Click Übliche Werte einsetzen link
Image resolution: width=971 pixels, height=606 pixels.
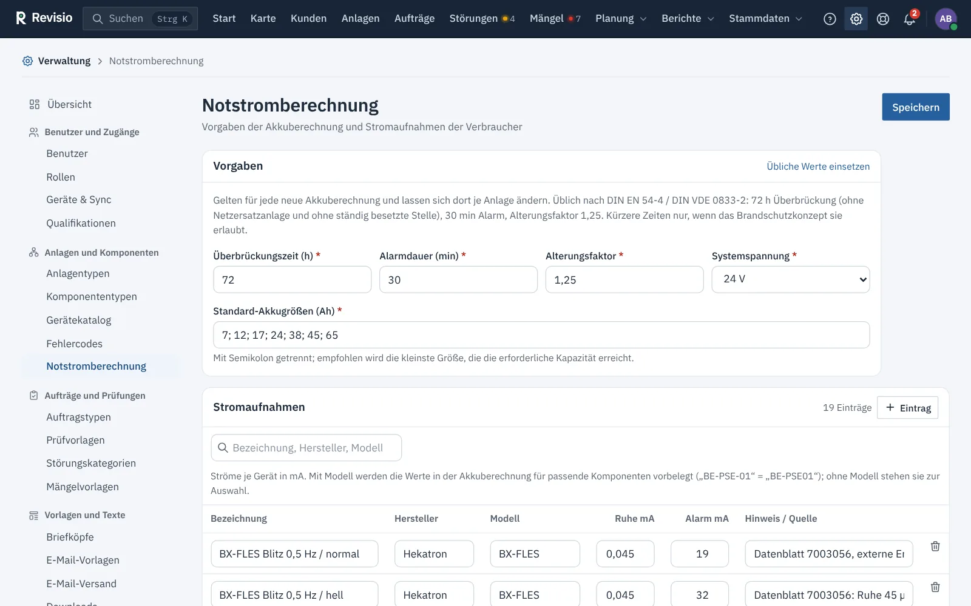(818, 167)
